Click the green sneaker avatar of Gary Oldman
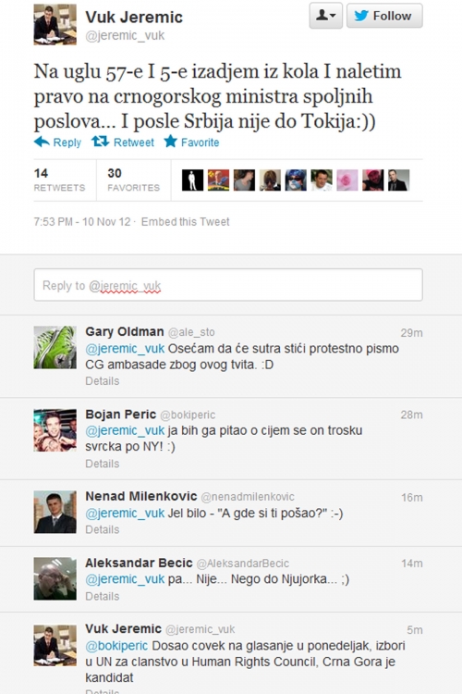The image size is (462, 694). (x=55, y=347)
